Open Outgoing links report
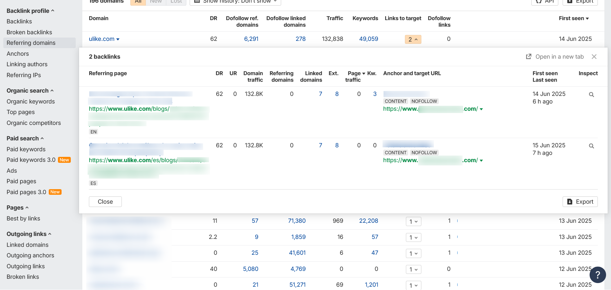 pyautogui.click(x=26, y=266)
